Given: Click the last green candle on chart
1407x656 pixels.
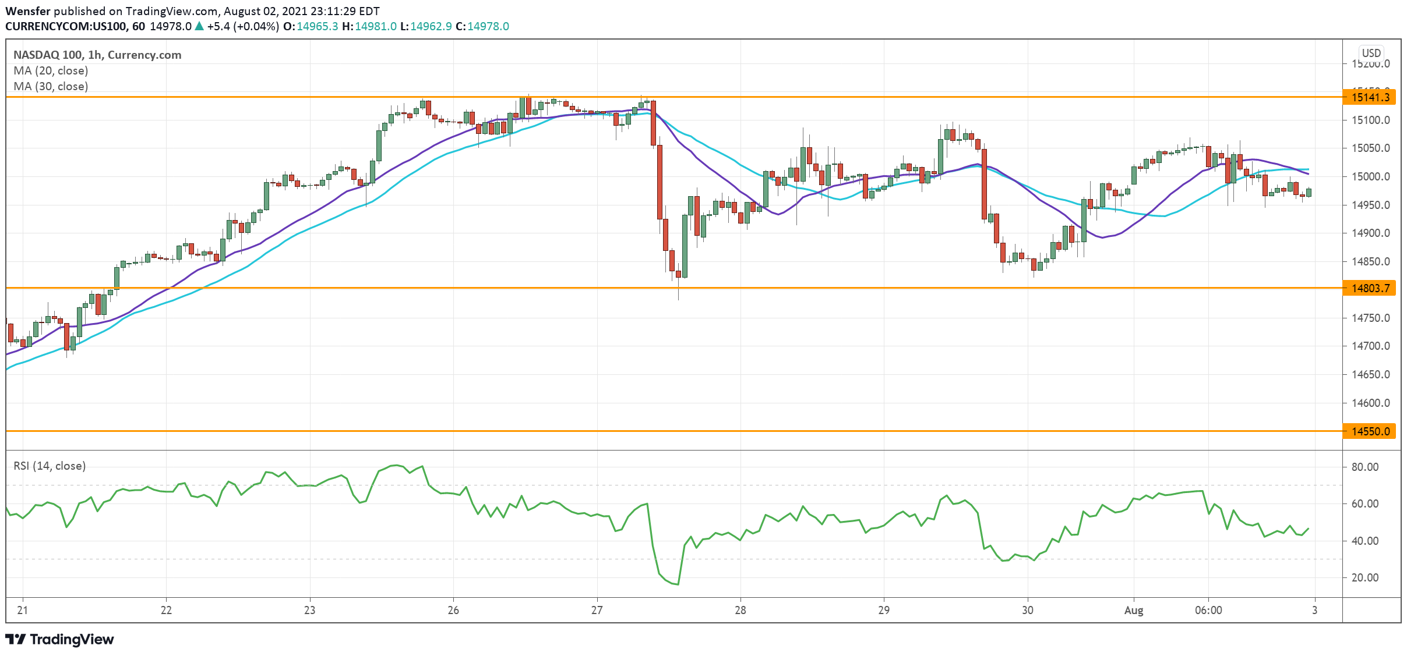Looking at the screenshot, I should (1309, 193).
